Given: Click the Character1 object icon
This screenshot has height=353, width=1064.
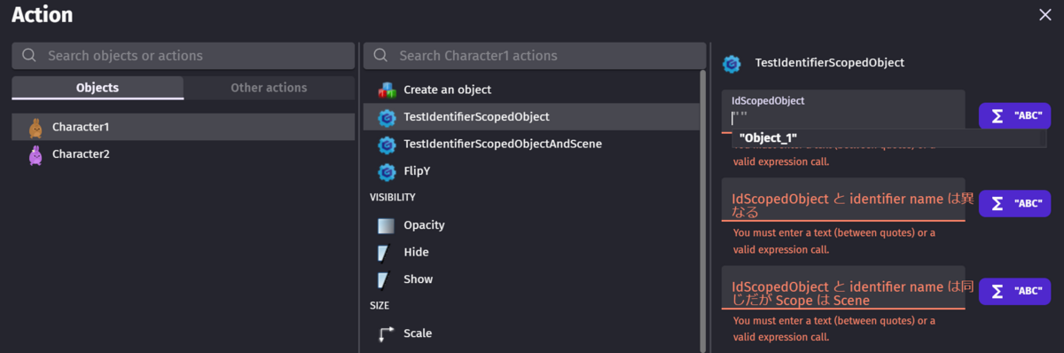Looking at the screenshot, I should [35, 128].
